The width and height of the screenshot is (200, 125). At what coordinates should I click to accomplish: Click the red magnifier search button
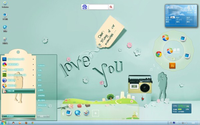[111, 7]
